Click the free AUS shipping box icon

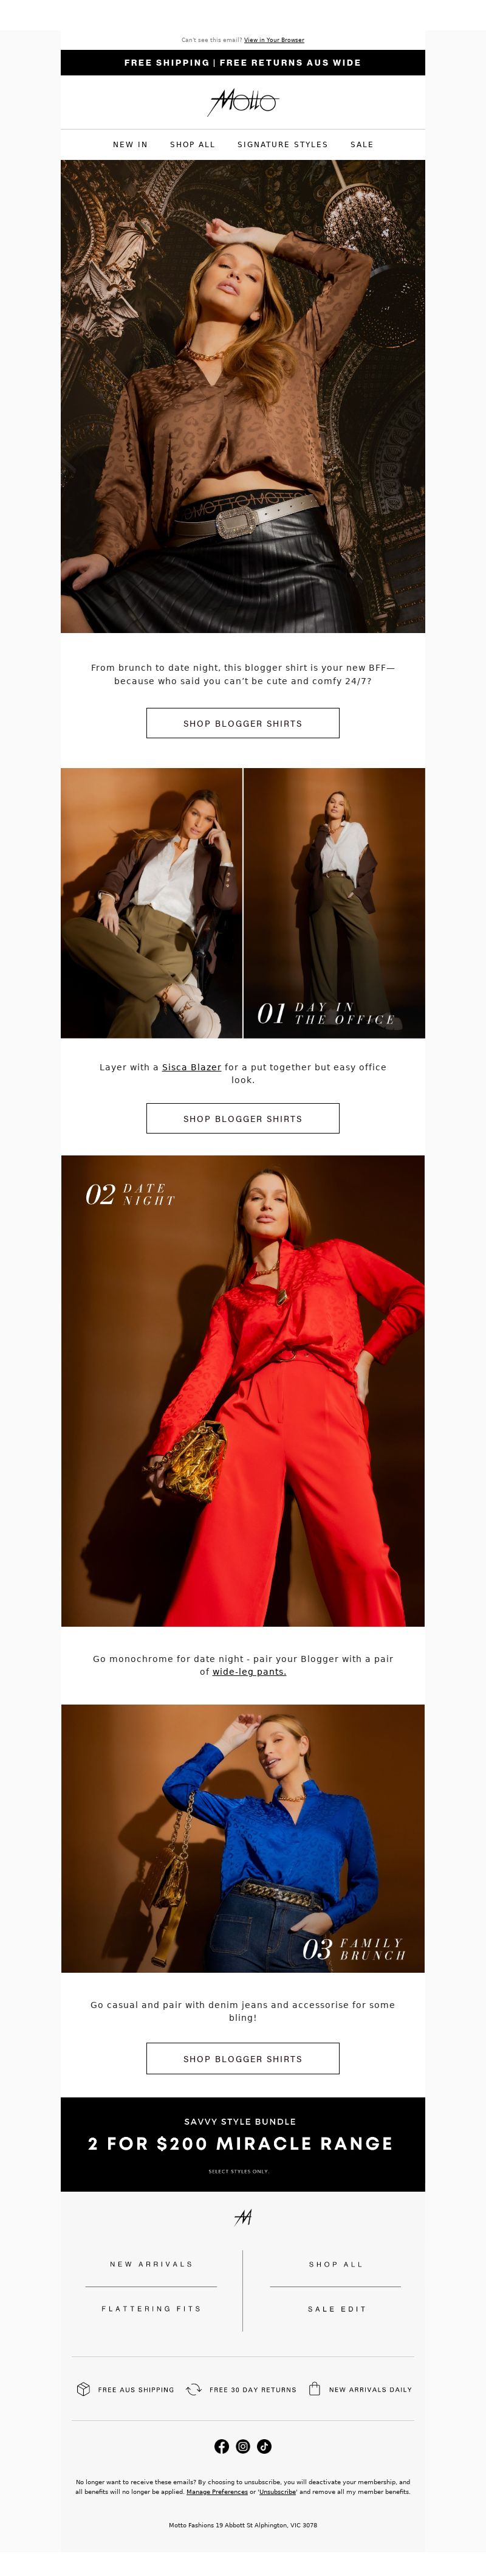(83, 2389)
